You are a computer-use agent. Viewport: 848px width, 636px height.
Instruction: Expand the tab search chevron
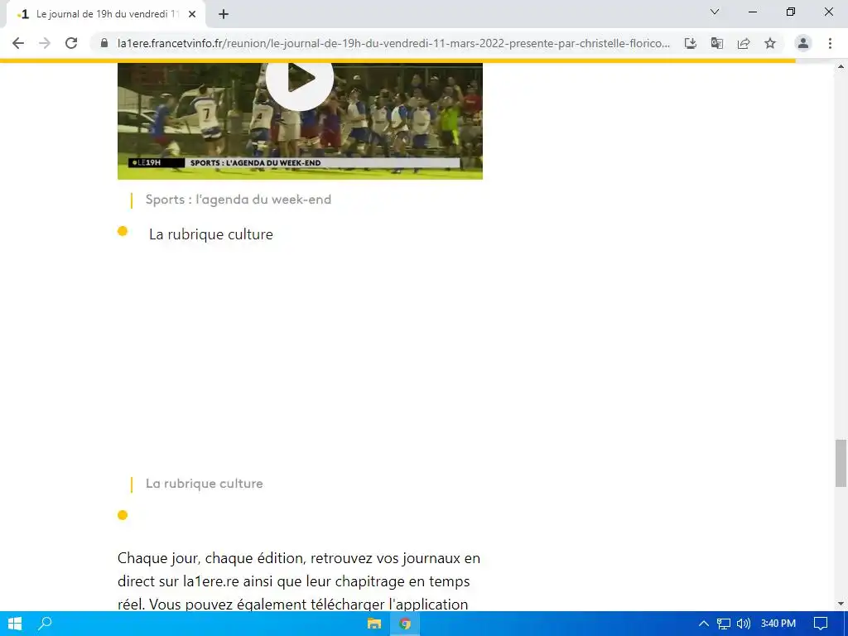(715, 12)
